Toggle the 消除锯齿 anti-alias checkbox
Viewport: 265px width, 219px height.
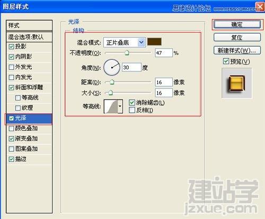(x=132, y=103)
